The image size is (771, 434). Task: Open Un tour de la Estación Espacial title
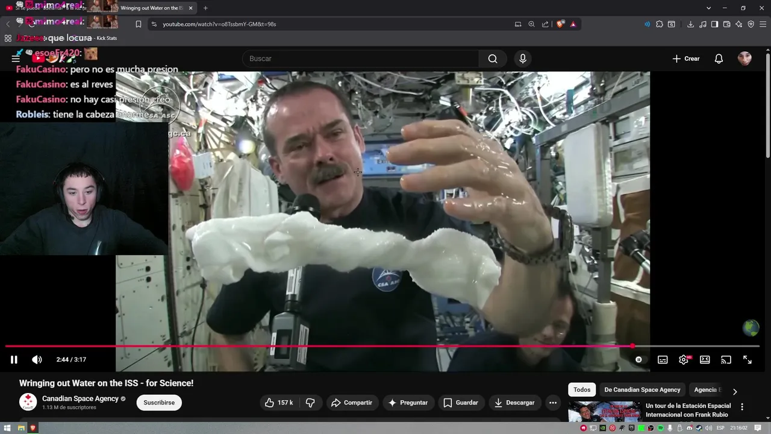click(x=688, y=410)
